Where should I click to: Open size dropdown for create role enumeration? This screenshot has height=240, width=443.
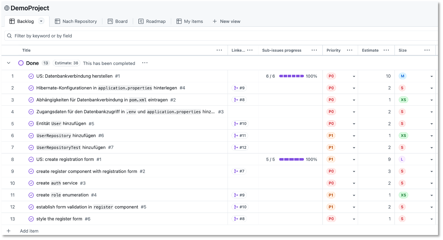tap(432, 195)
